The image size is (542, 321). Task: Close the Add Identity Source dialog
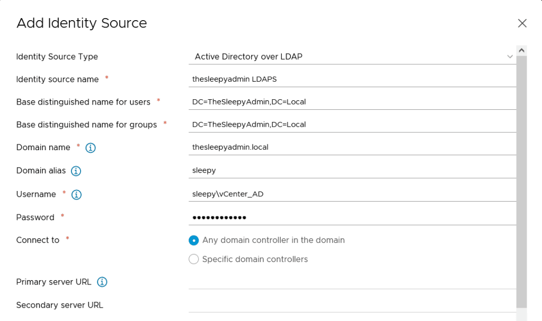tap(522, 23)
